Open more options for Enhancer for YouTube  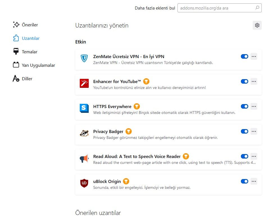click(x=254, y=81)
